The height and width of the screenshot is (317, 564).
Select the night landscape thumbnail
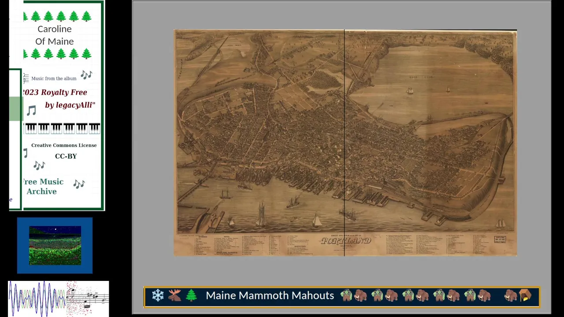(55, 246)
